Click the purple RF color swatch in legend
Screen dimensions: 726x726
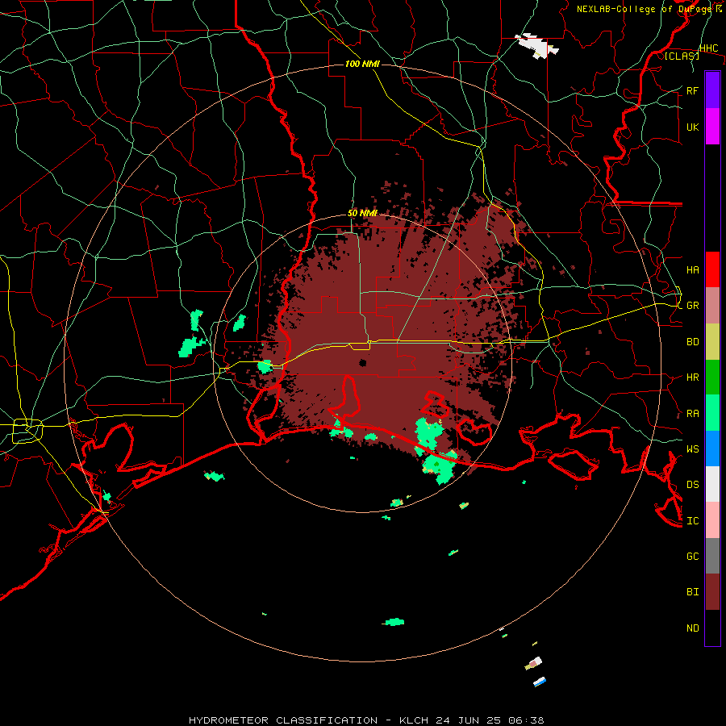click(x=712, y=90)
